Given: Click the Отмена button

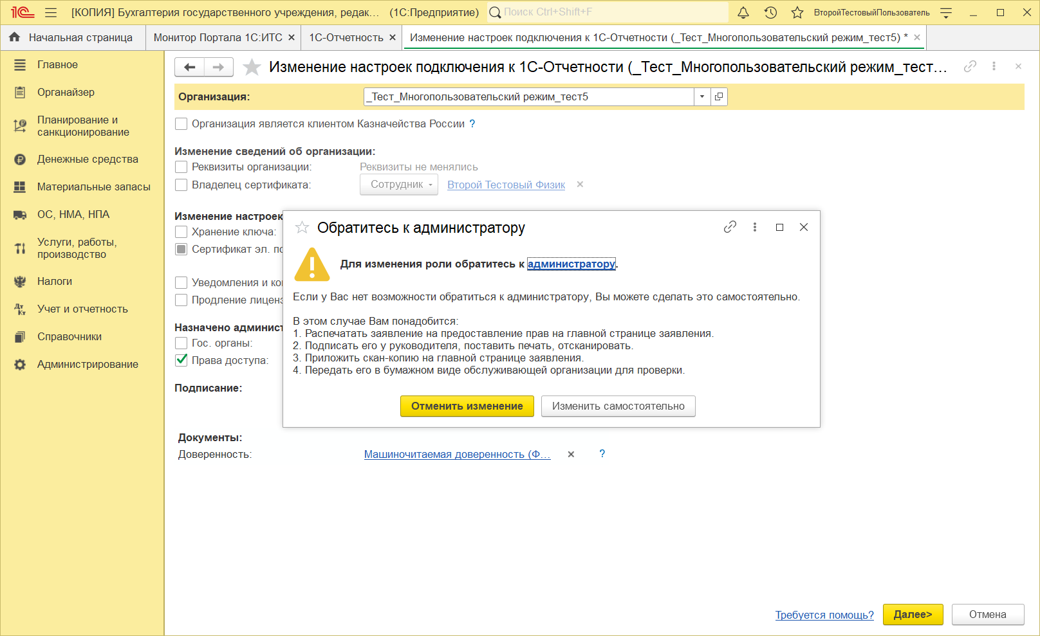Looking at the screenshot, I should (988, 614).
